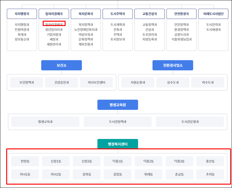Click 차량등록과 department
The image size is (232, 188).
(150, 39)
